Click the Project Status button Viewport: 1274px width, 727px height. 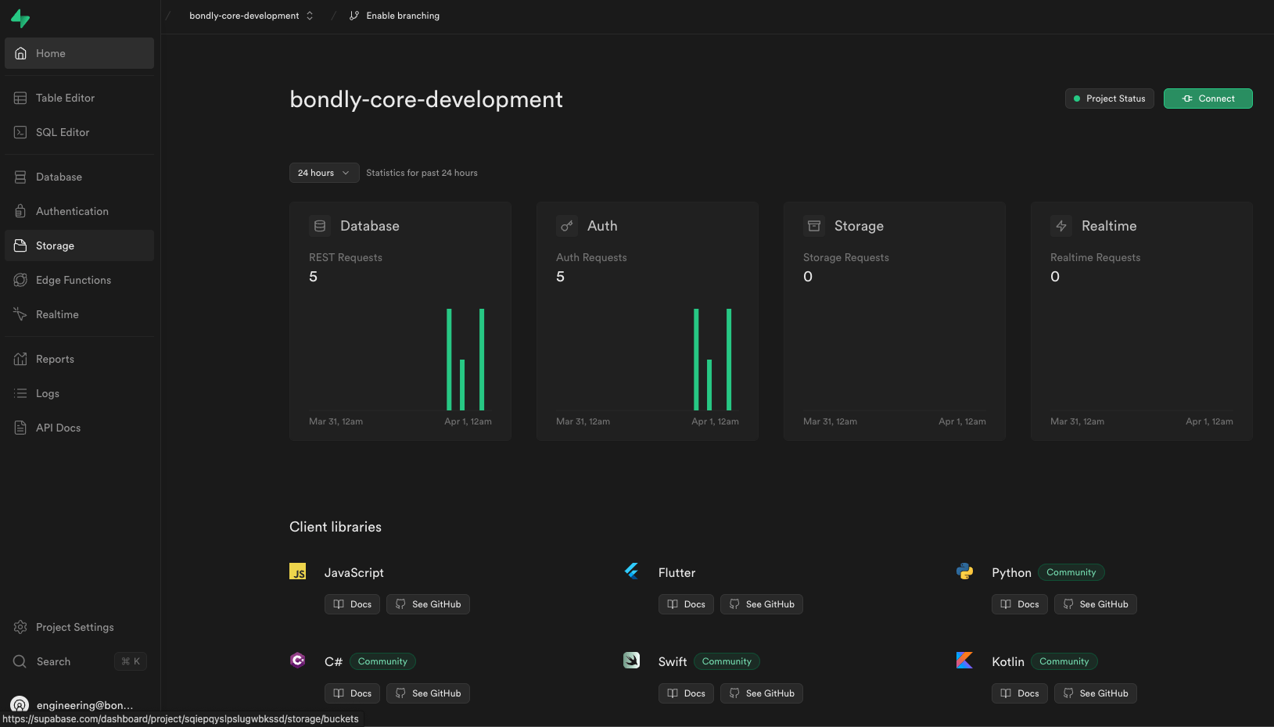click(x=1109, y=98)
